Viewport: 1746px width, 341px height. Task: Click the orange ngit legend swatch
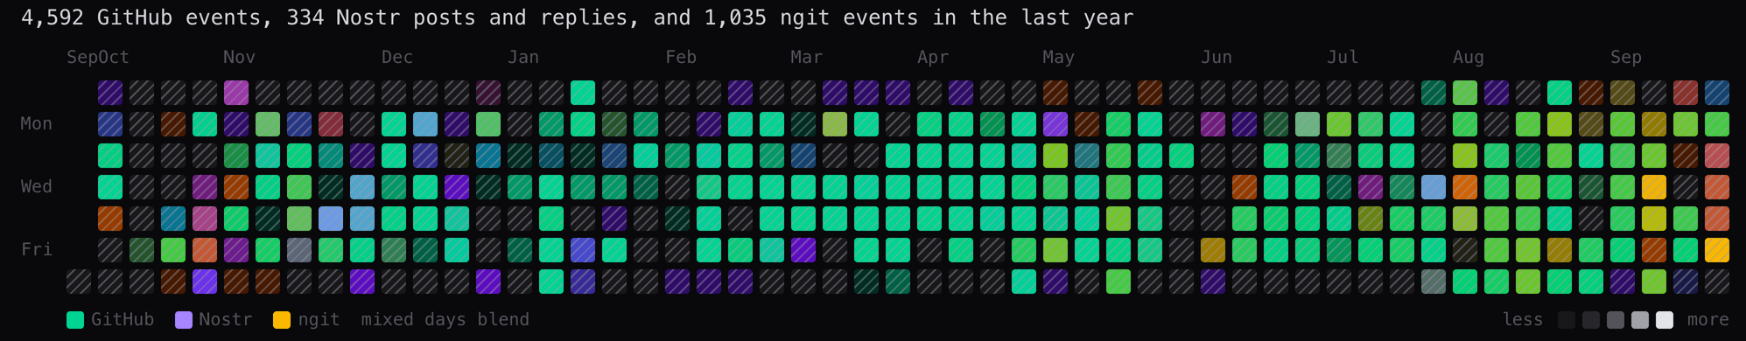coord(282,320)
